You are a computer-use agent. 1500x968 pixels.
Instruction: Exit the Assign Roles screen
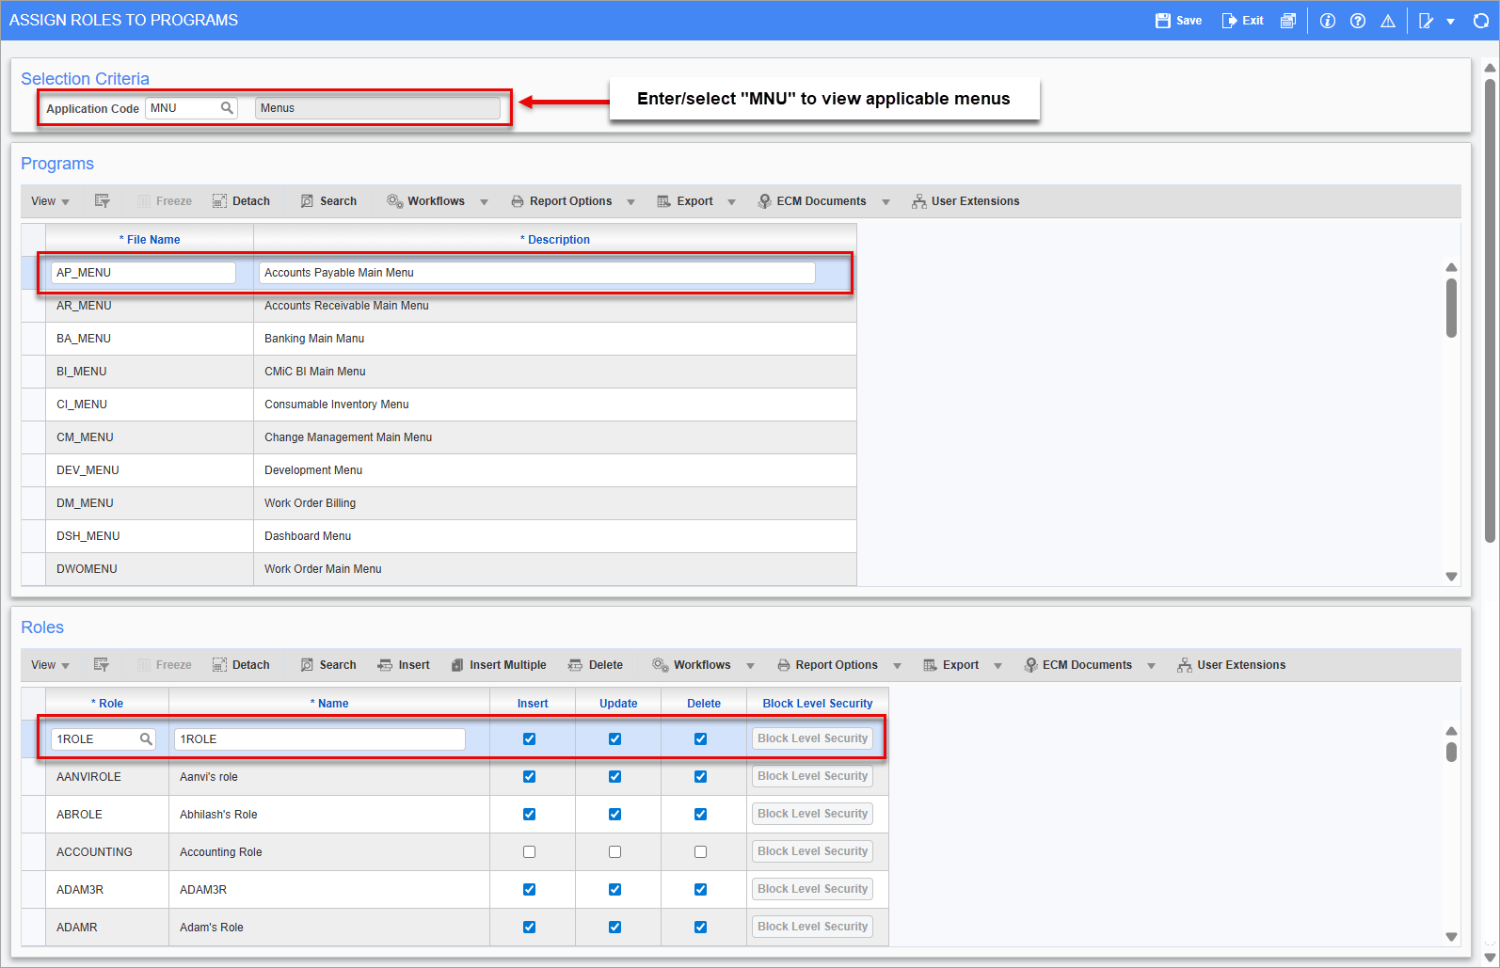click(x=1242, y=21)
